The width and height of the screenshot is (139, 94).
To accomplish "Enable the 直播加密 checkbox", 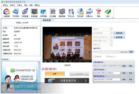I will click(x=94, y=56).
